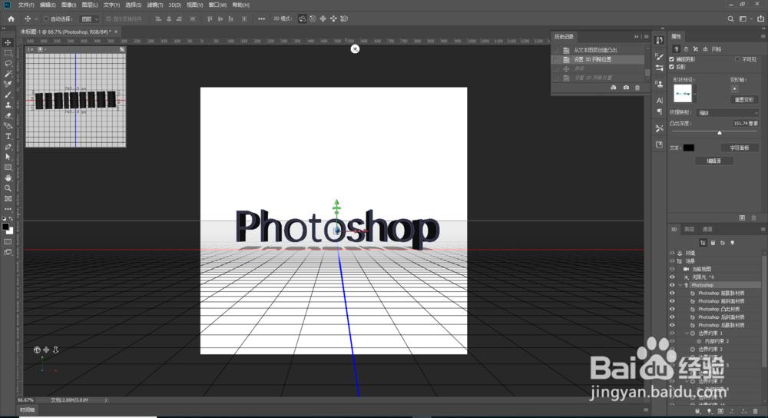This screenshot has height=418, width=768.
Task: Select the Move tool in the toolbox
Action: click(8, 42)
